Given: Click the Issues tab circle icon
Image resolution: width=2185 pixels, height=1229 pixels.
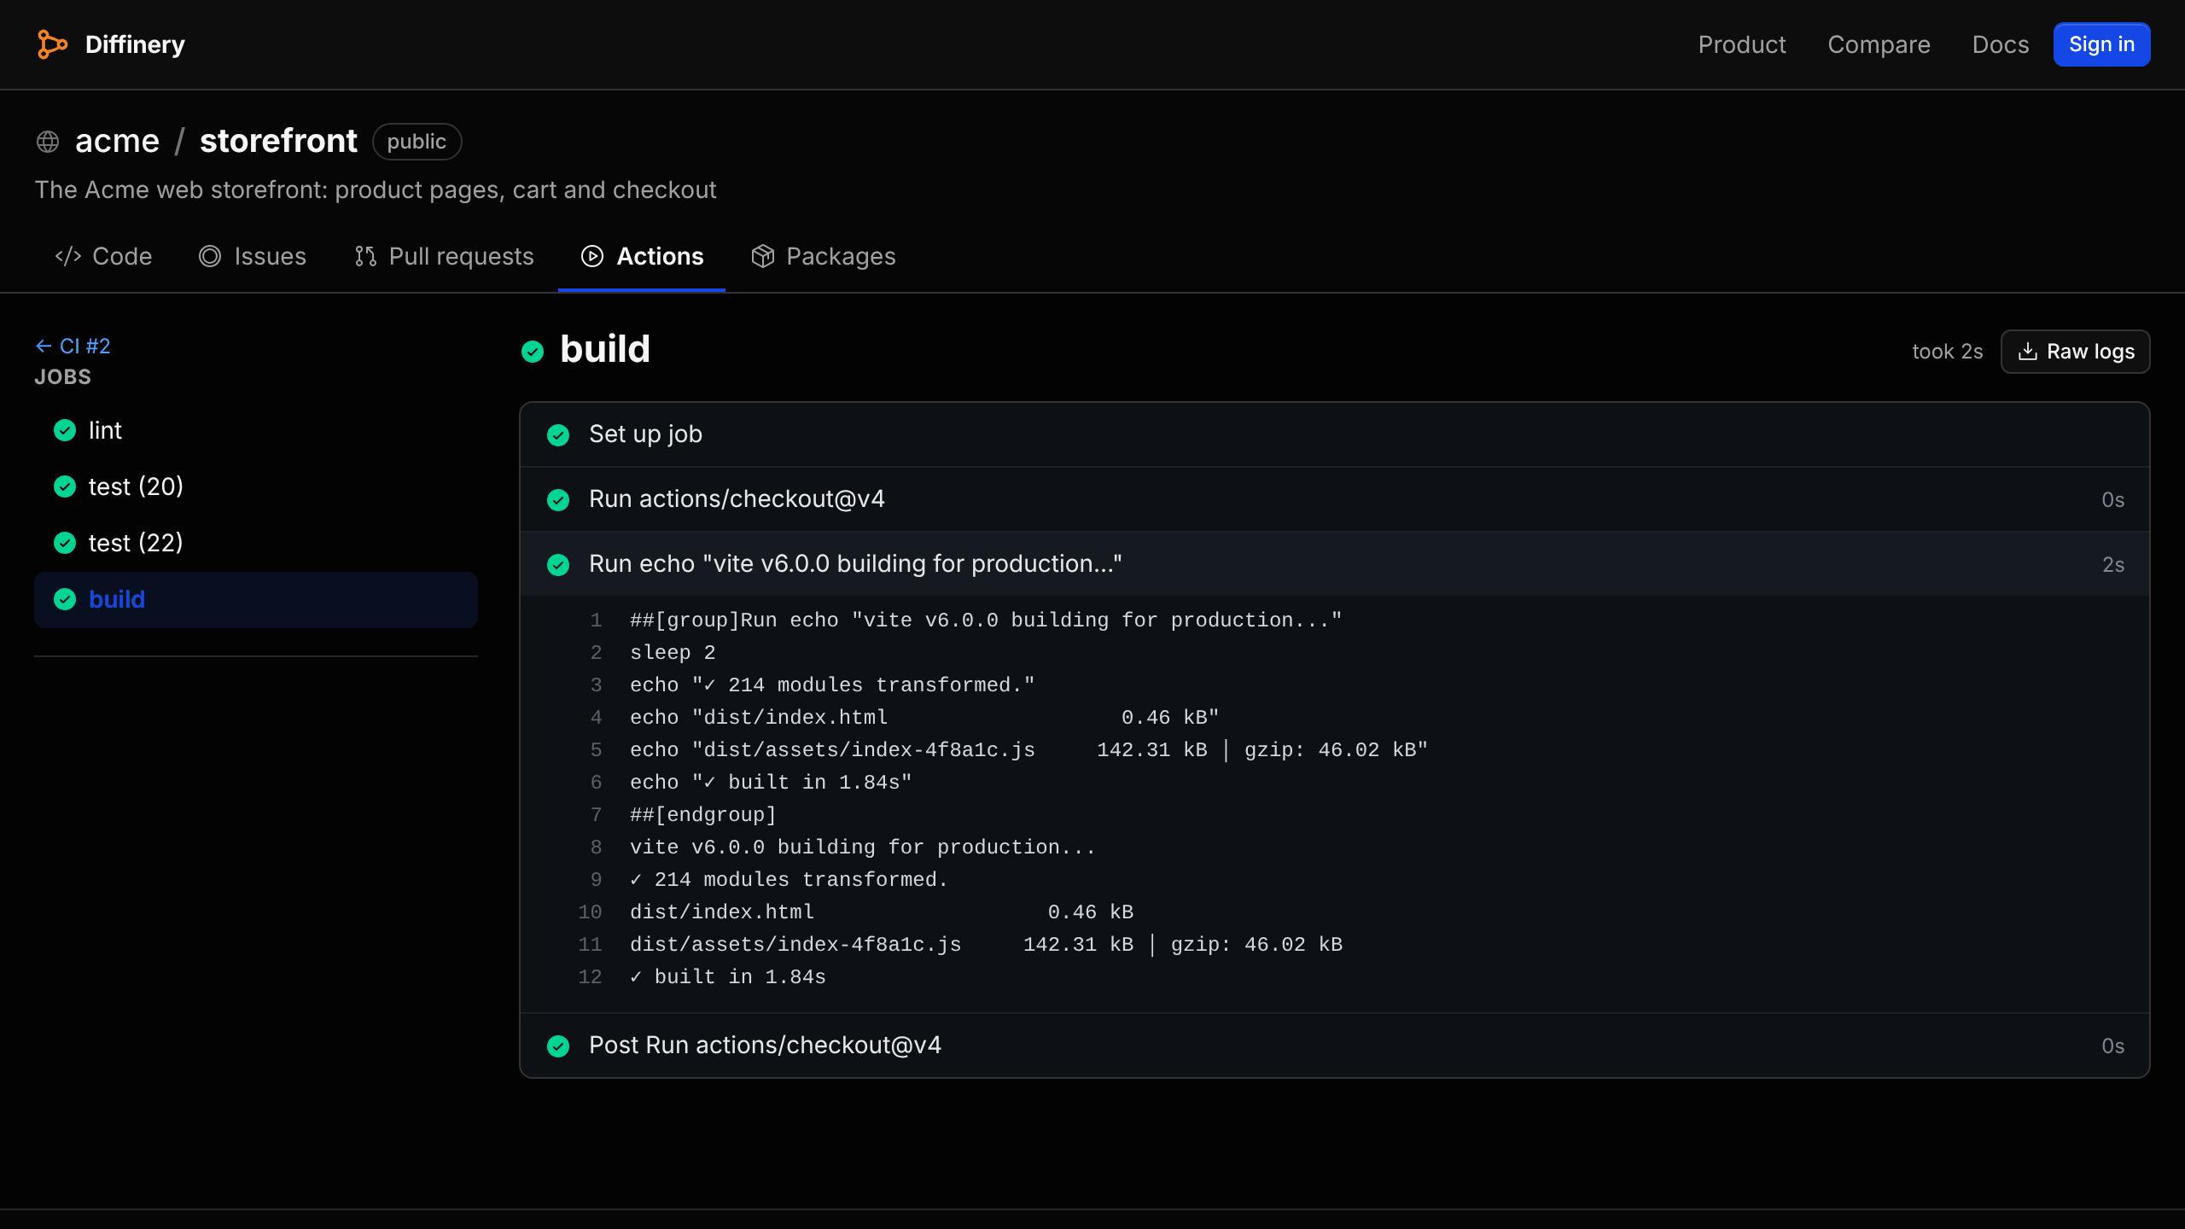Looking at the screenshot, I should tap(210, 256).
